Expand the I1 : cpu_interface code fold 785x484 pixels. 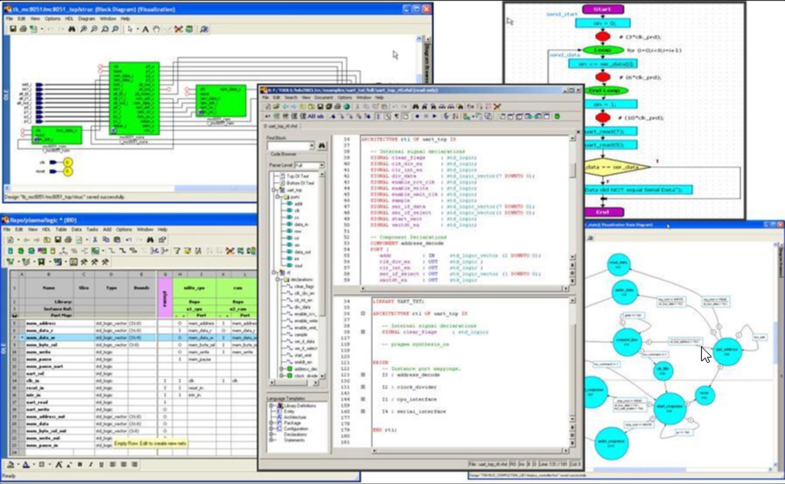[x=363, y=399]
